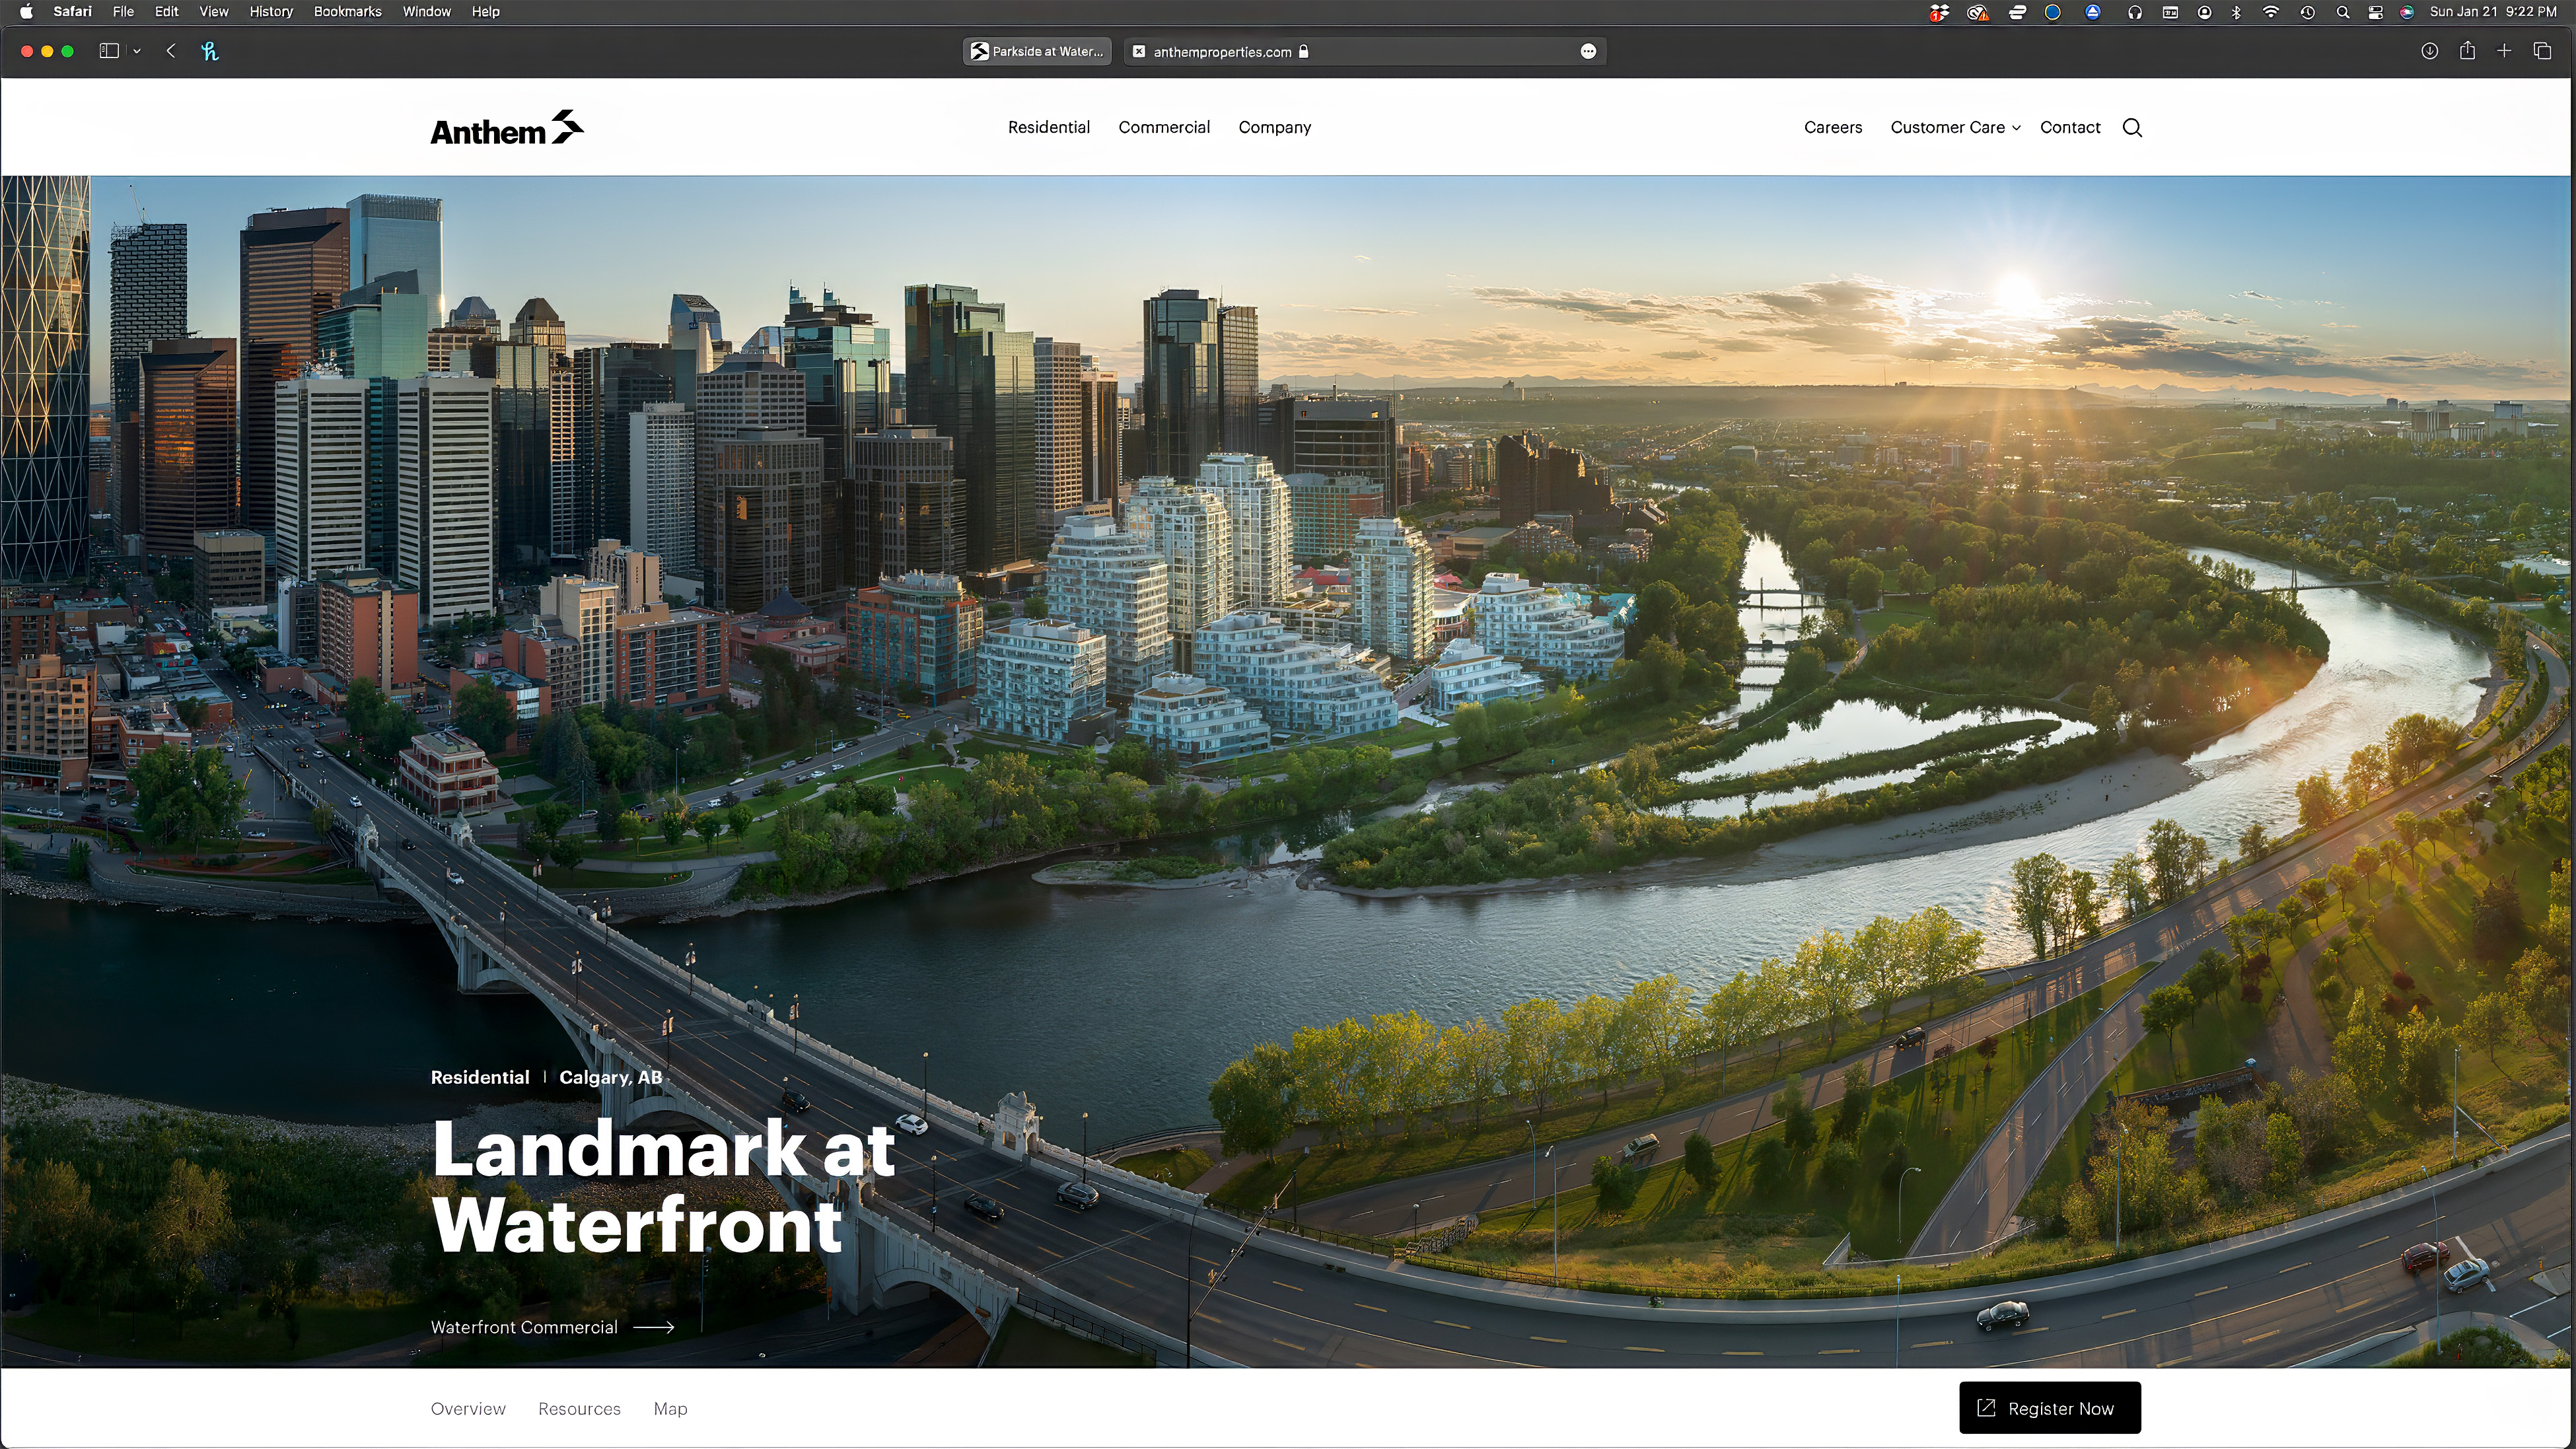Select the Overview section tab

(x=468, y=1408)
